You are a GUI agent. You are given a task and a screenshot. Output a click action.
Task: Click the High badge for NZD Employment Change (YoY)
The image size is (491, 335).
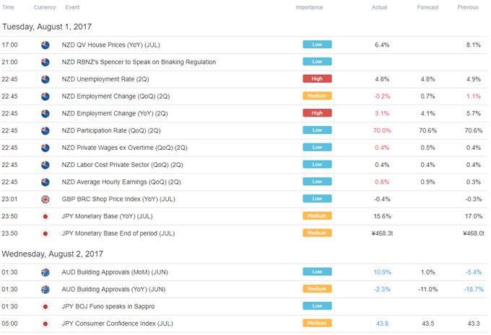(317, 113)
